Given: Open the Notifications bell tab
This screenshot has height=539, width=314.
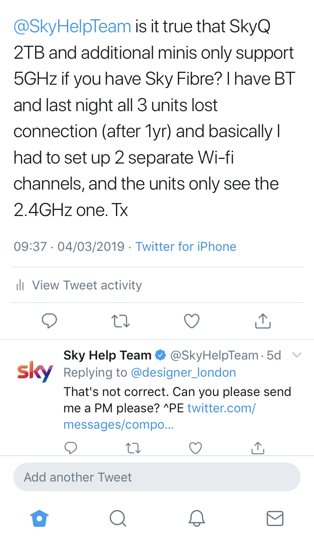Looking at the screenshot, I should [196, 518].
